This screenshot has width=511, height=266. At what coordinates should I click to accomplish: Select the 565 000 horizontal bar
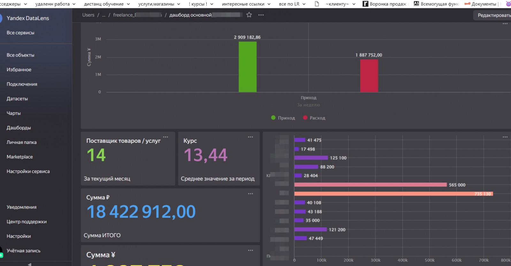point(370,185)
